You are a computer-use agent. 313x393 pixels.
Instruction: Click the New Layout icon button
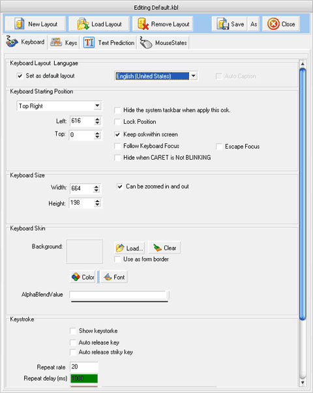point(35,24)
